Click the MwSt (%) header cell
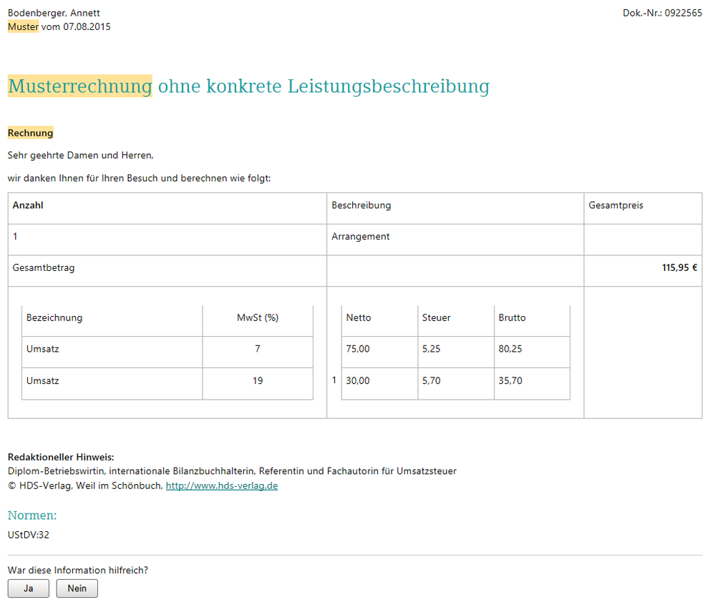This screenshot has height=607, width=715. (258, 317)
